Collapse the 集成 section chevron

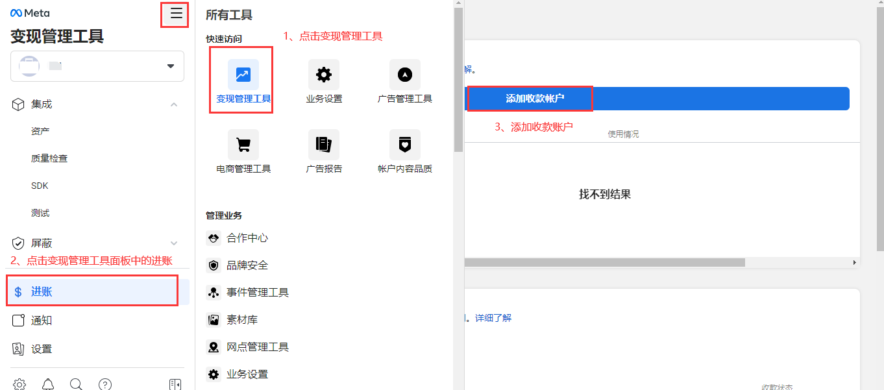(x=173, y=104)
